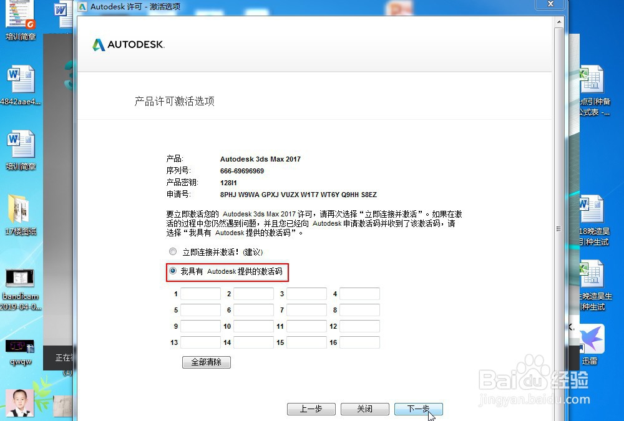Click the scrollbar up arrow in dialog
The width and height of the screenshot is (624, 421).
[x=558, y=22]
